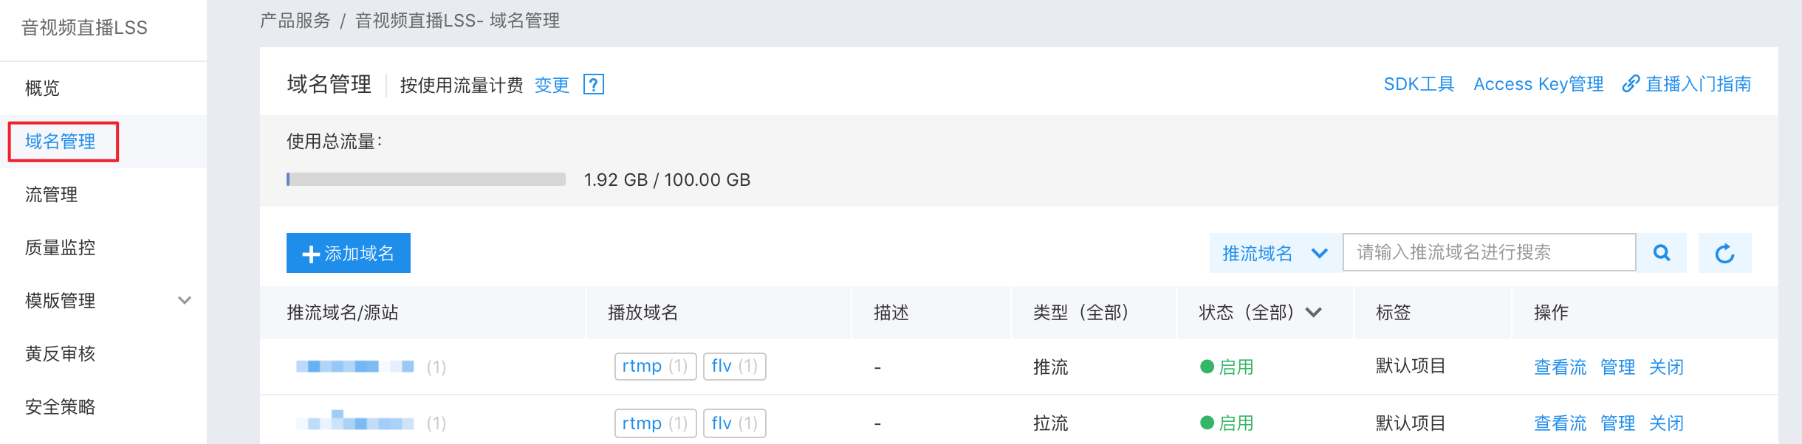1802x444 pixels.
Task: Open the 推流域名 search type dropdown
Action: (1275, 253)
